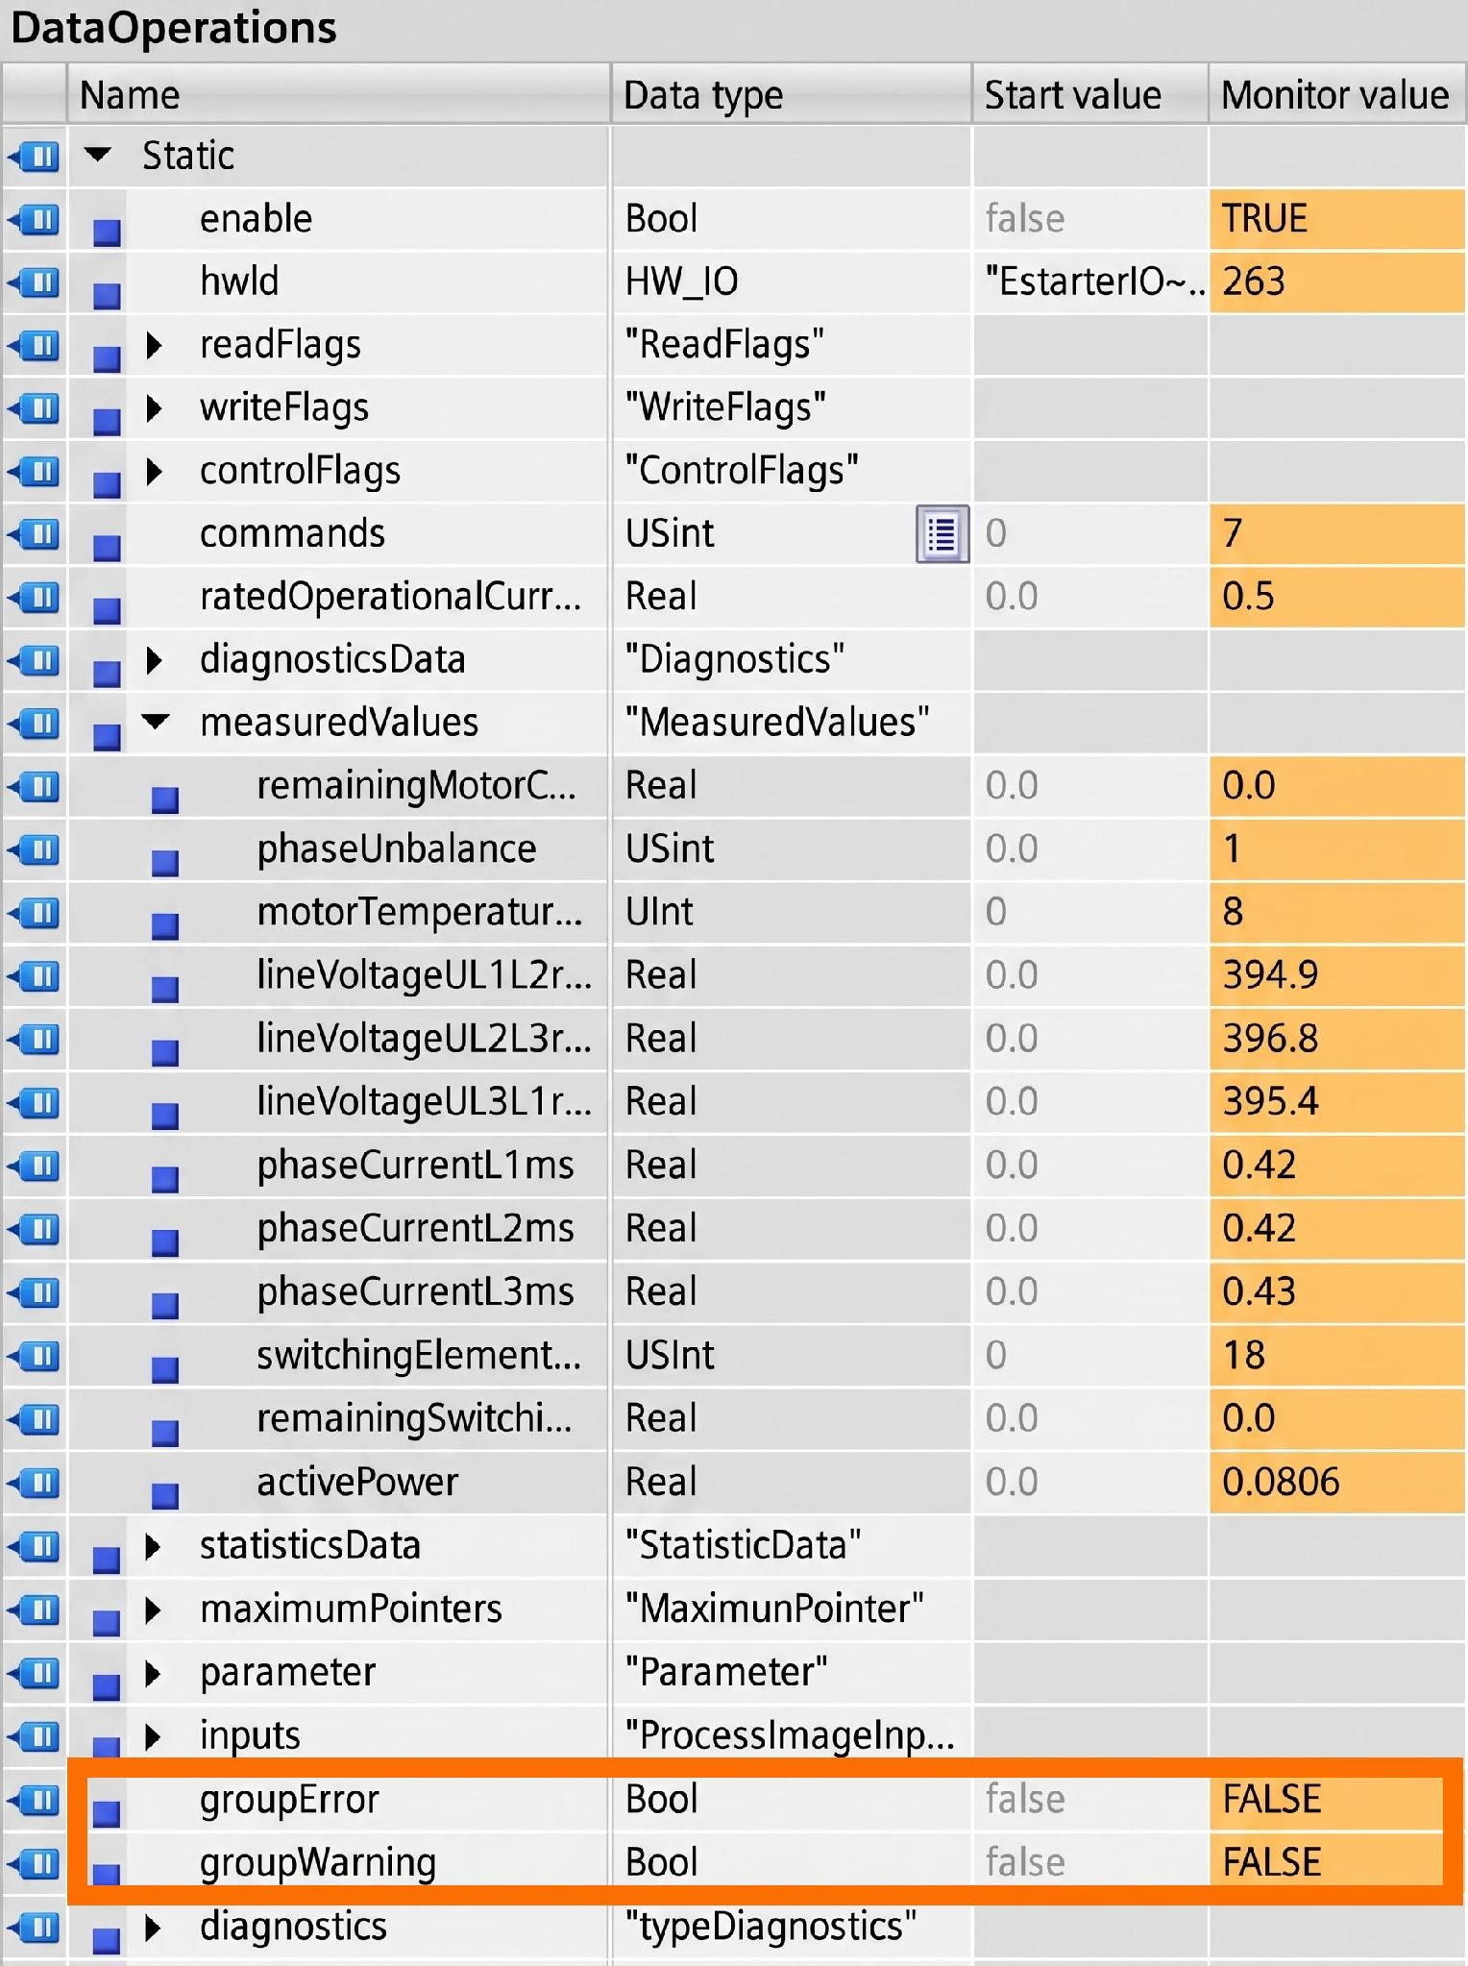Click the monitor icon of the commands row
1468x1966 pixels.
35,533
